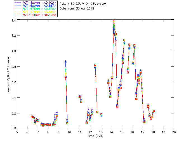Click the green dashed line legend swatch

tap(18, 9)
